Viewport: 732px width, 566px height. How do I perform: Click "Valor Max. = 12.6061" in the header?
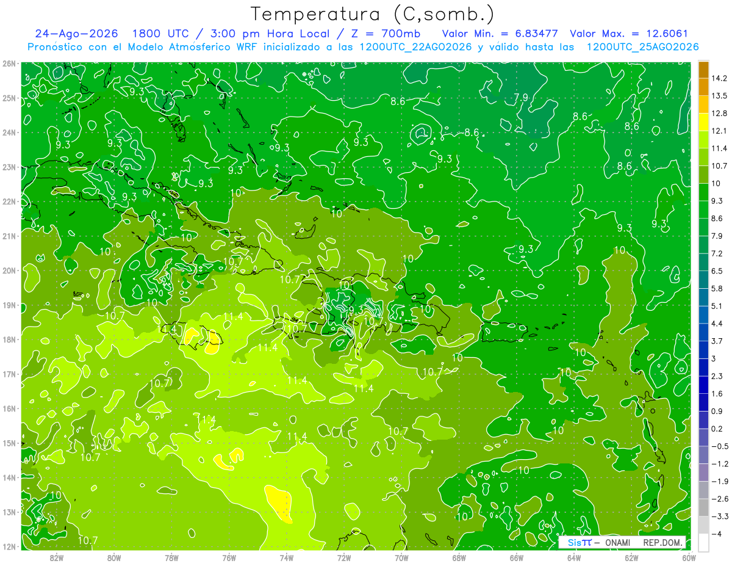pyautogui.click(x=628, y=34)
